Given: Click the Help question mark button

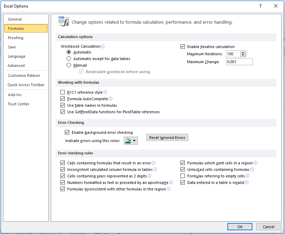Looking at the screenshot, I should pyautogui.click(x=260, y=6).
